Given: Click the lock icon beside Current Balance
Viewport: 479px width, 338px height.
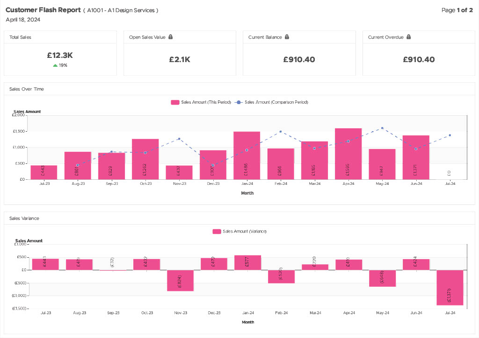Looking at the screenshot, I should (x=287, y=37).
